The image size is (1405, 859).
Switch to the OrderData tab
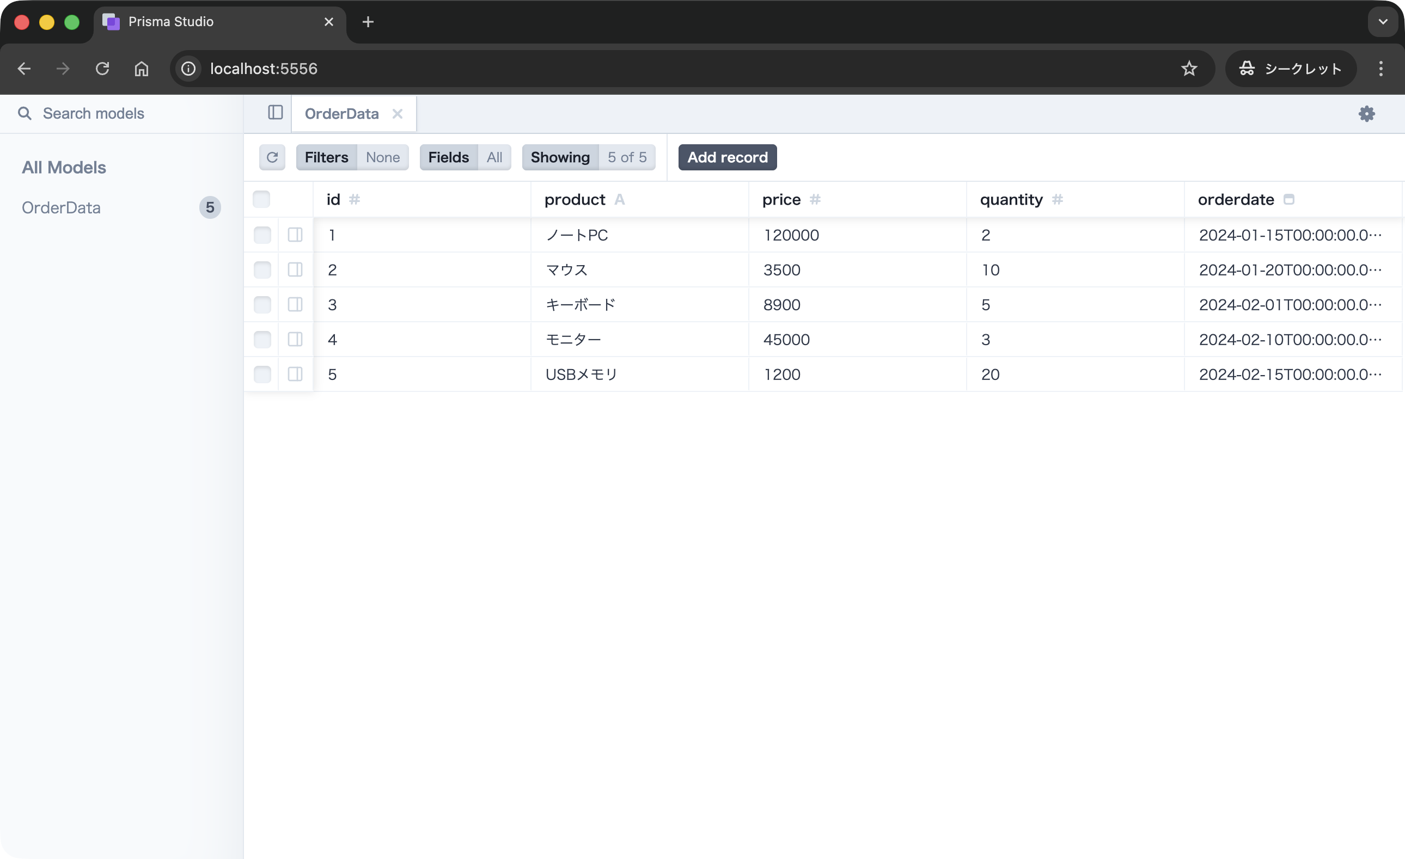coord(341,113)
